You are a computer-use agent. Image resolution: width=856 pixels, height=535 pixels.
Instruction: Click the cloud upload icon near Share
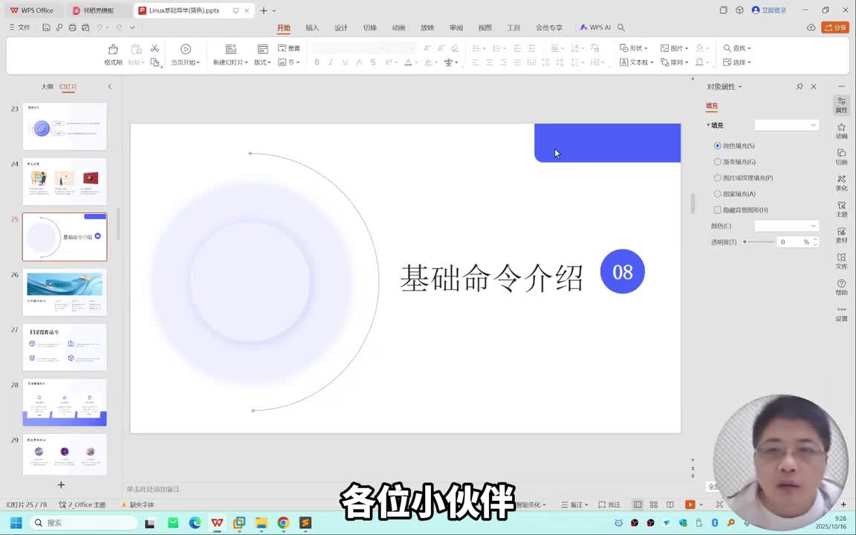811,27
